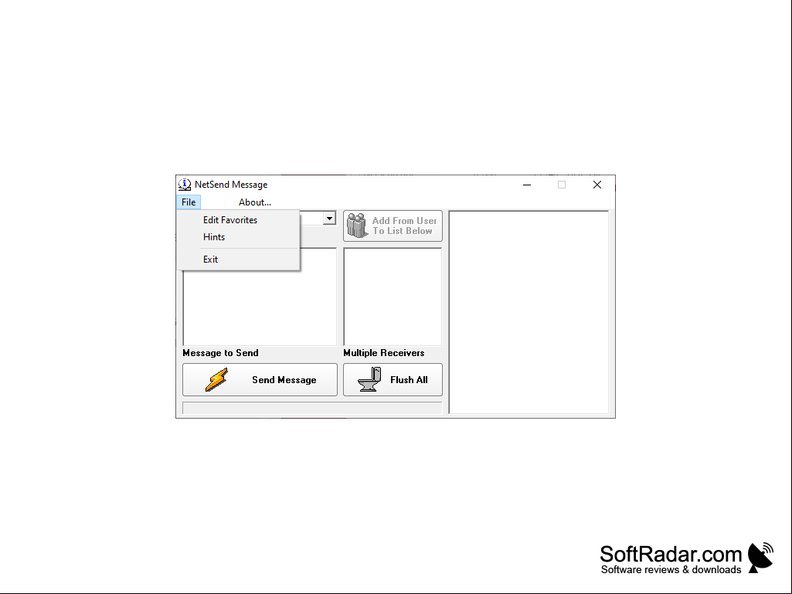Screen dimensions: 792x594
Task: Close the NetSend Message window
Action: [x=597, y=185]
